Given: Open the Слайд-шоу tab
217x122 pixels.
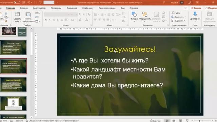Looking at the screenshot, I should (88, 8).
